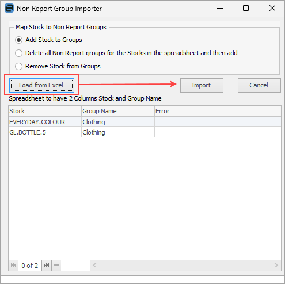Jump to last record in navigator
This screenshot has height=284, width=285.
tap(47, 266)
